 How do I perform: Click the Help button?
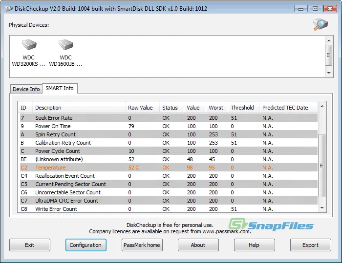[x=255, y=245]
